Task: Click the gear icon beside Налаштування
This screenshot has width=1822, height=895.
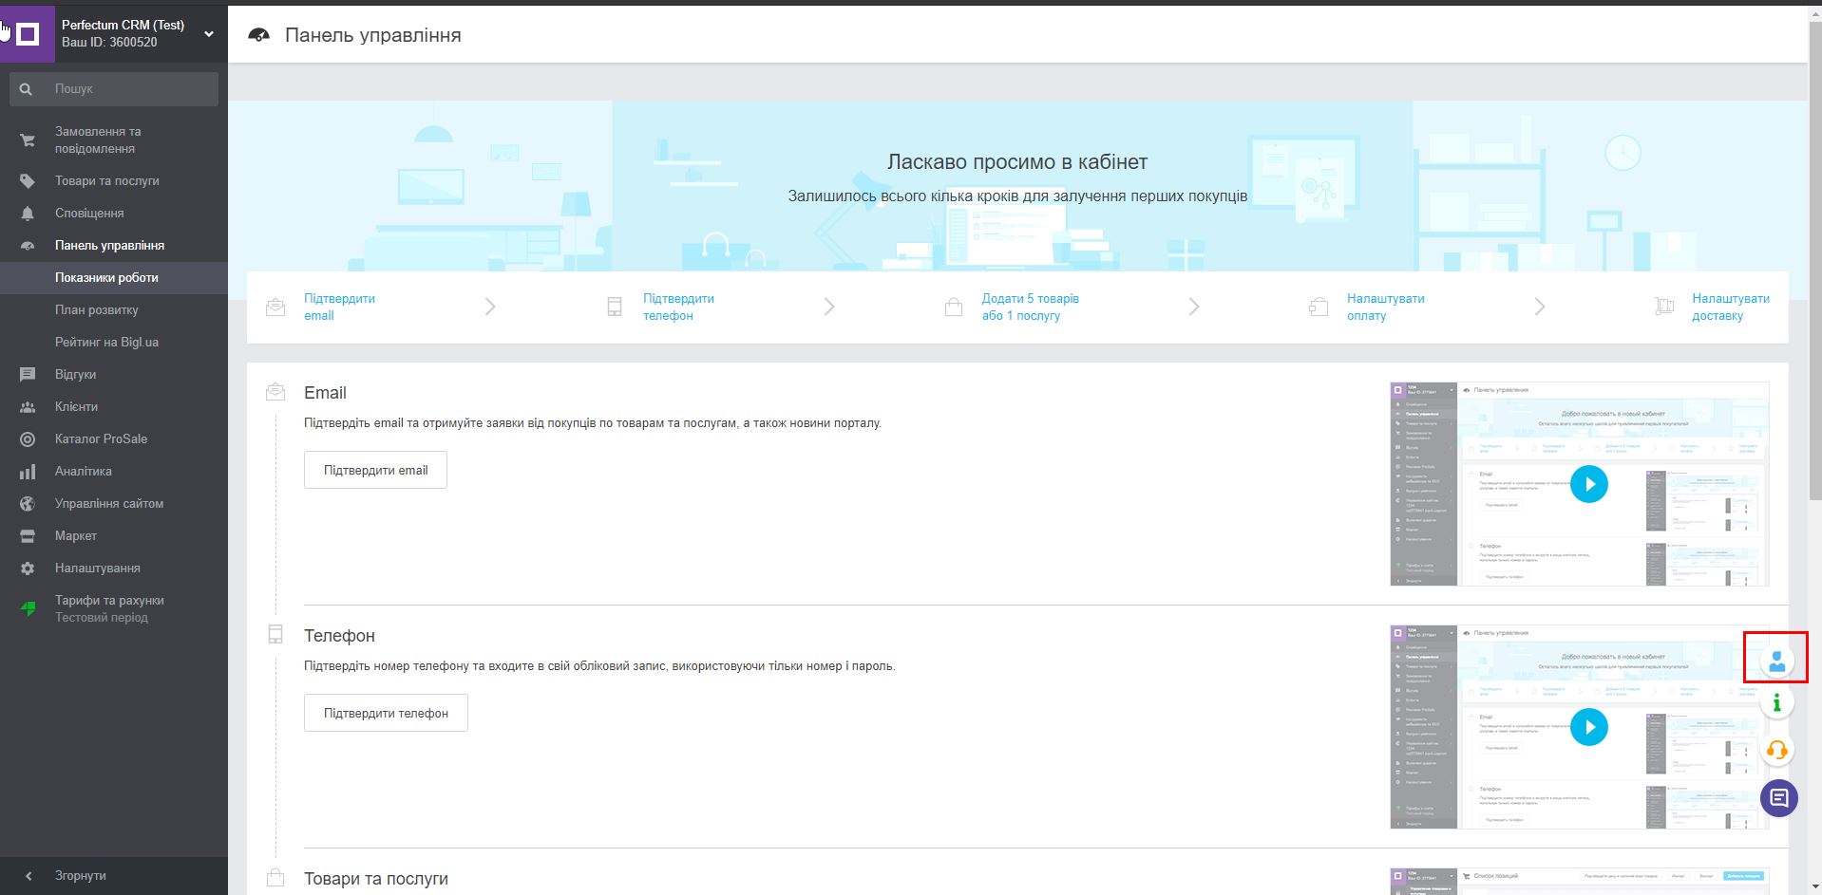Action: click(28, 569)
